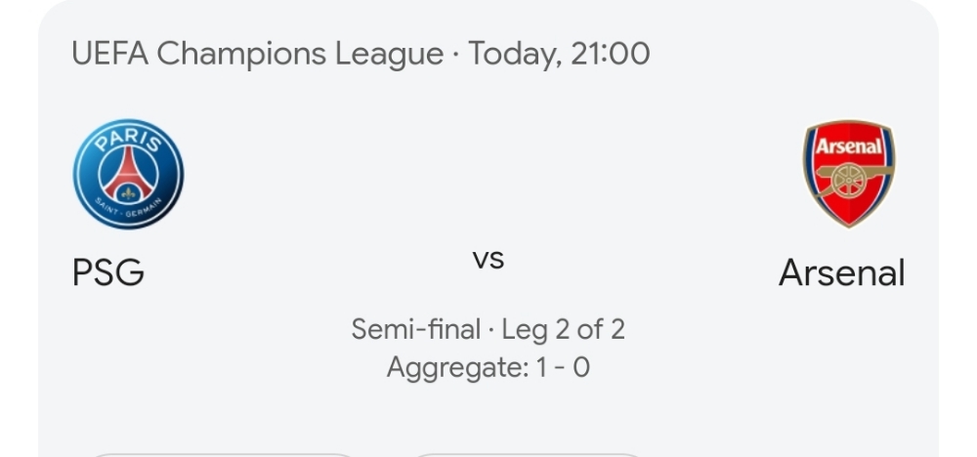Tap the white 'Arsenal' wordmark inside the shield
The height and width of the screenshot is (457, 977).
tap(849, 146)
